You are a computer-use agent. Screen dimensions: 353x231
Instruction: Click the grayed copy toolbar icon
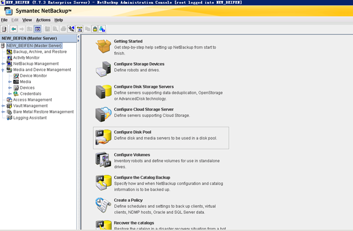click(87, 29)
